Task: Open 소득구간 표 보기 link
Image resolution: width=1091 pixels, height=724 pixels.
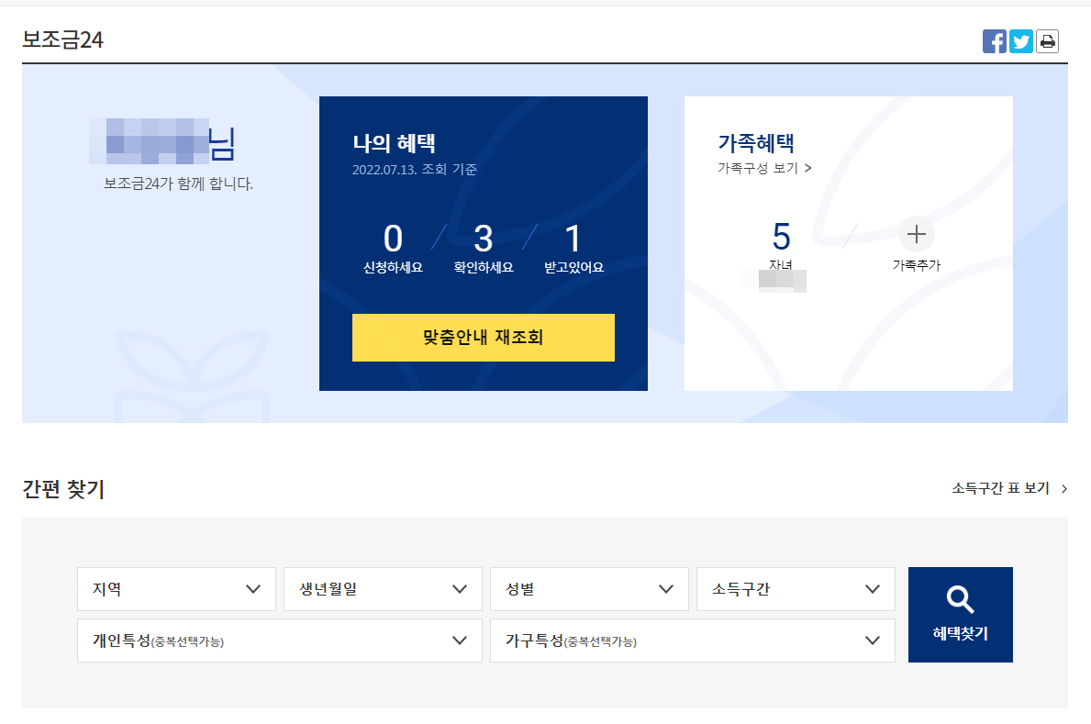Action: point(1009,489)
